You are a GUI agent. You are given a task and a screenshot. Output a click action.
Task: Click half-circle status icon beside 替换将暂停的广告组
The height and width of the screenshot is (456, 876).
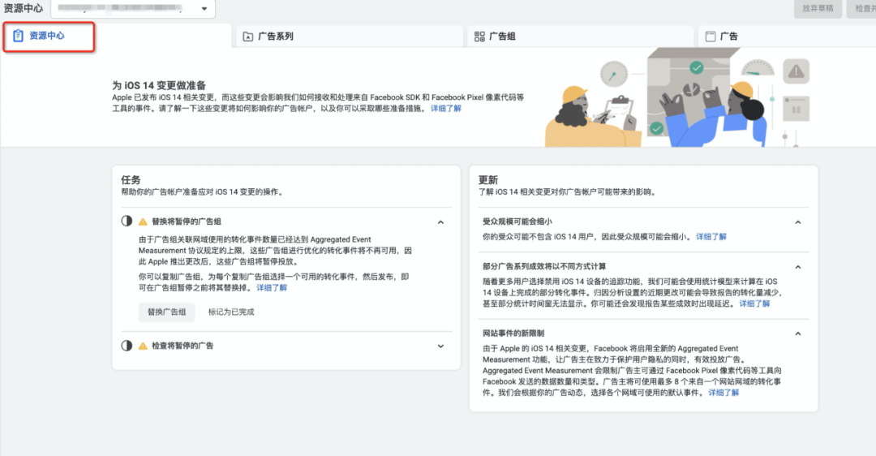(x=127, y=222)
